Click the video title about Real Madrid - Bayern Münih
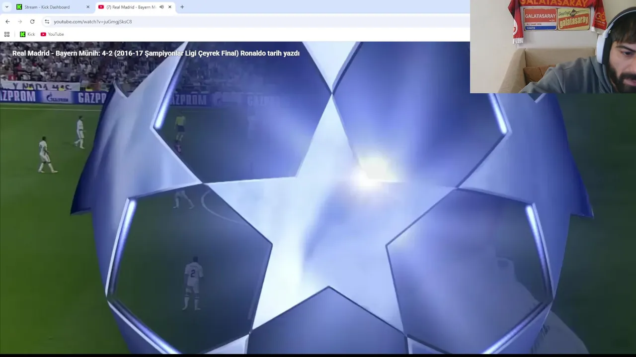636x357 pixels. (156, 53)
